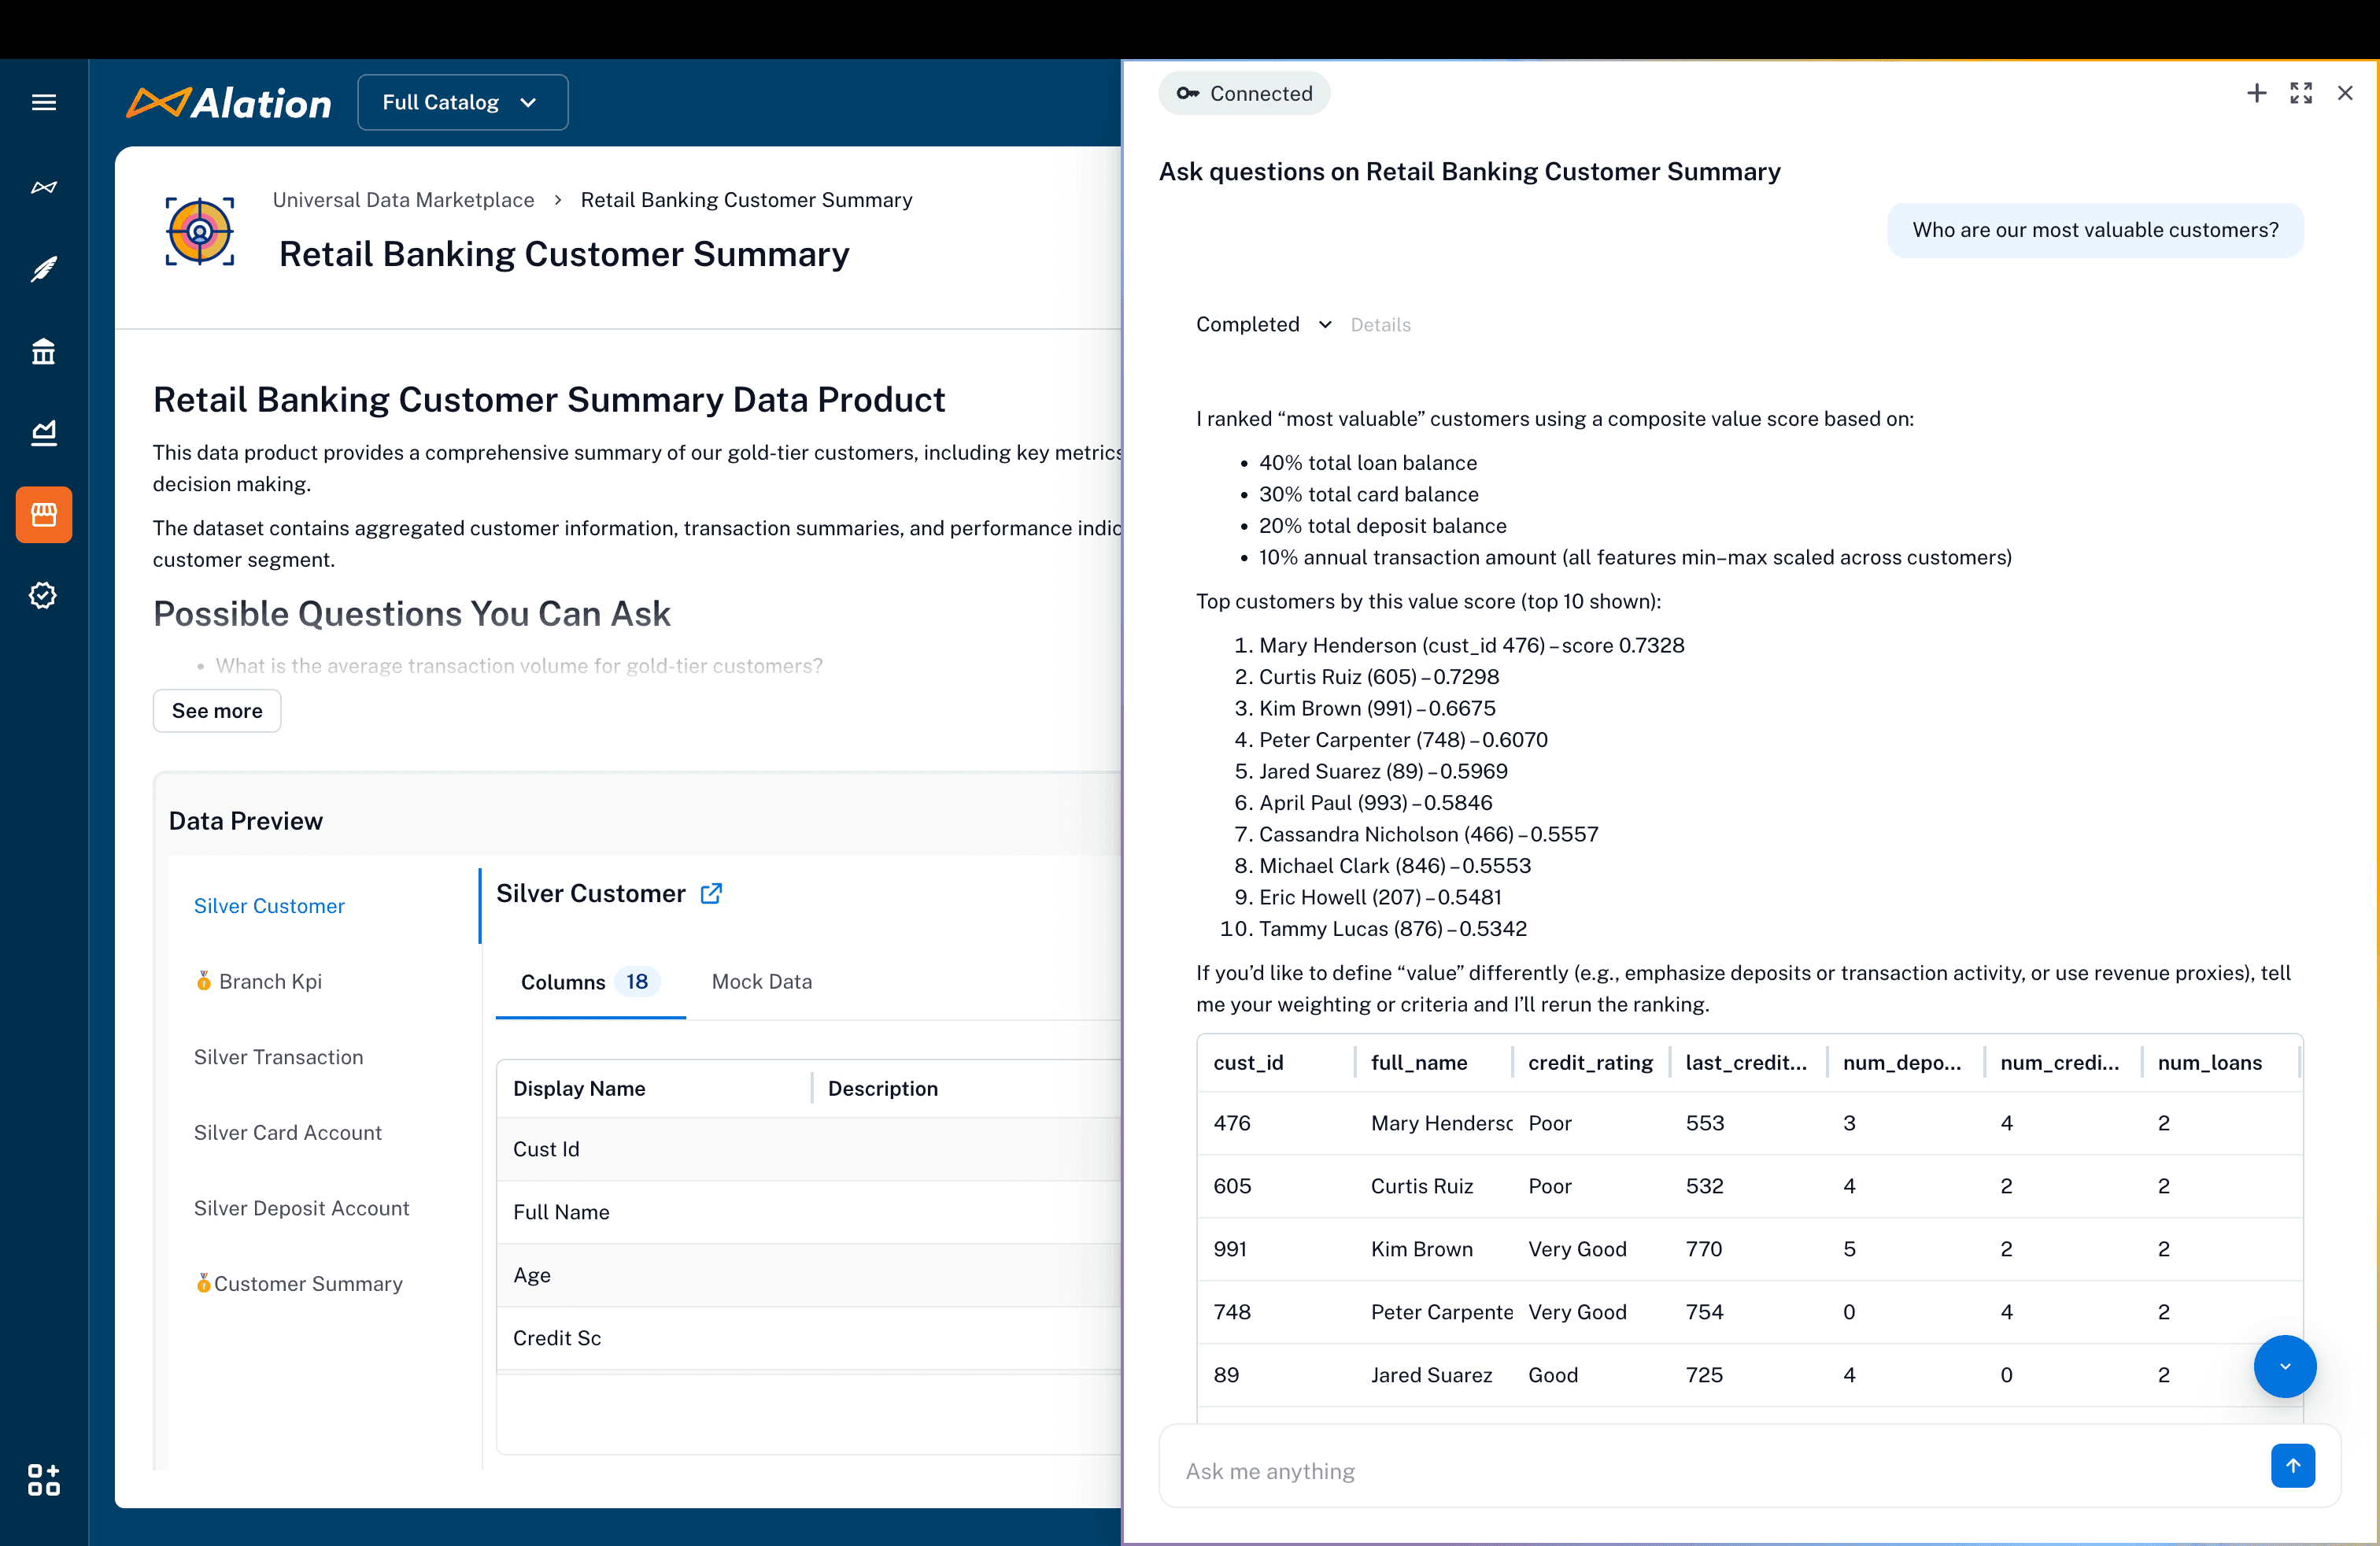
Task: Open the Full Catalog dropdown
Action: [462, 102]
